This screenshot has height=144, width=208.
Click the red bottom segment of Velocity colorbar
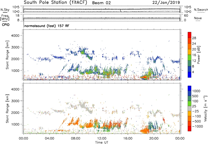point(190,129)
